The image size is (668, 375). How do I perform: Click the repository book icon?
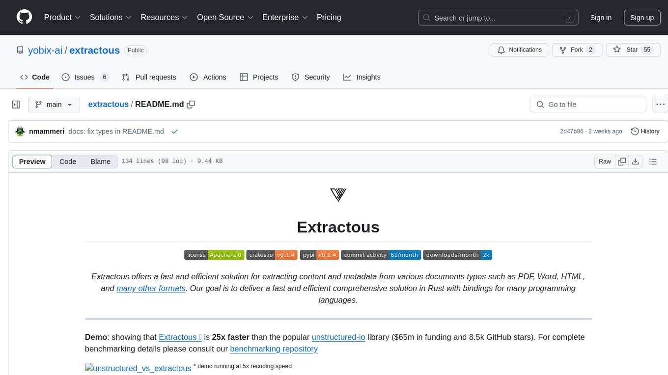(x=20, y=50)
